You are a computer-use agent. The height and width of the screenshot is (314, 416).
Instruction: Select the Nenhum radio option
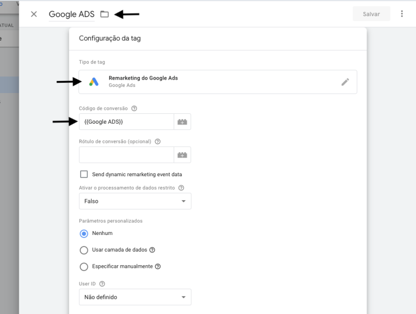pos(84,233)
